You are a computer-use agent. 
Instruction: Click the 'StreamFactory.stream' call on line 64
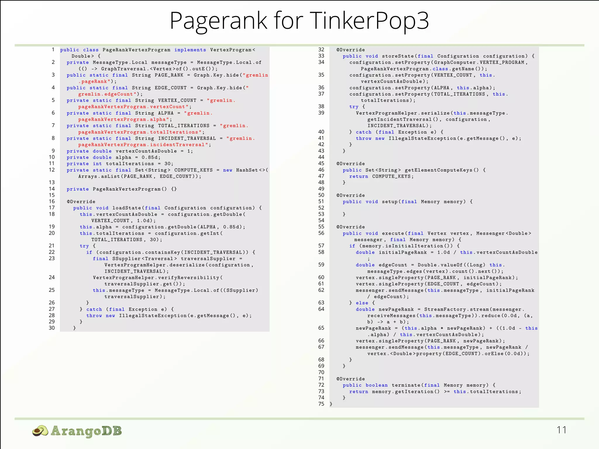457,309
